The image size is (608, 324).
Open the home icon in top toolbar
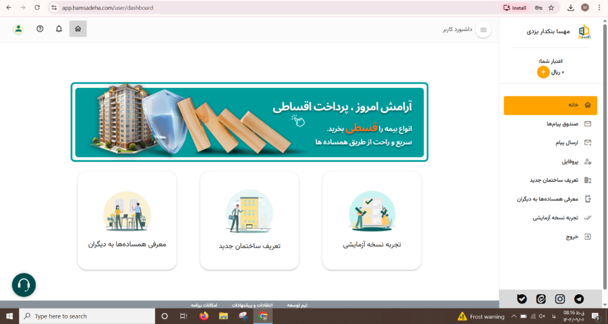click(78, 29)
